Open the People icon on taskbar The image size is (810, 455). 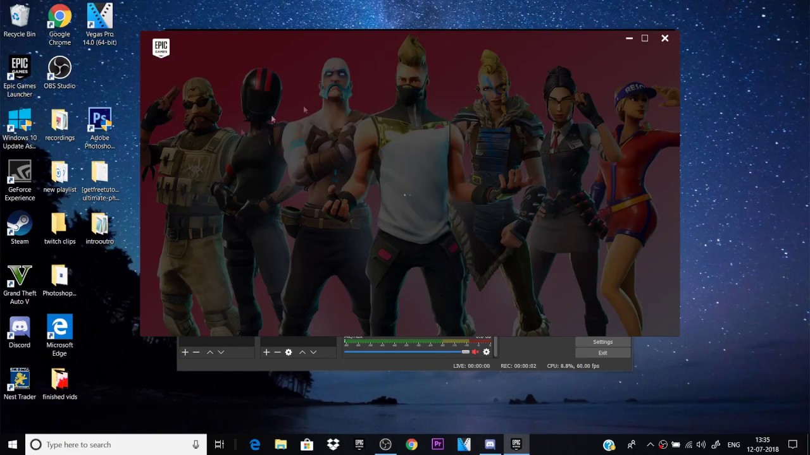pos(632,444)
